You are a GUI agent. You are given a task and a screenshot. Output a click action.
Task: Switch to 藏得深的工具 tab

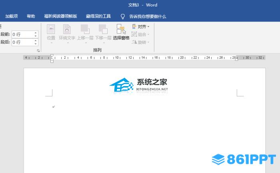98,16
